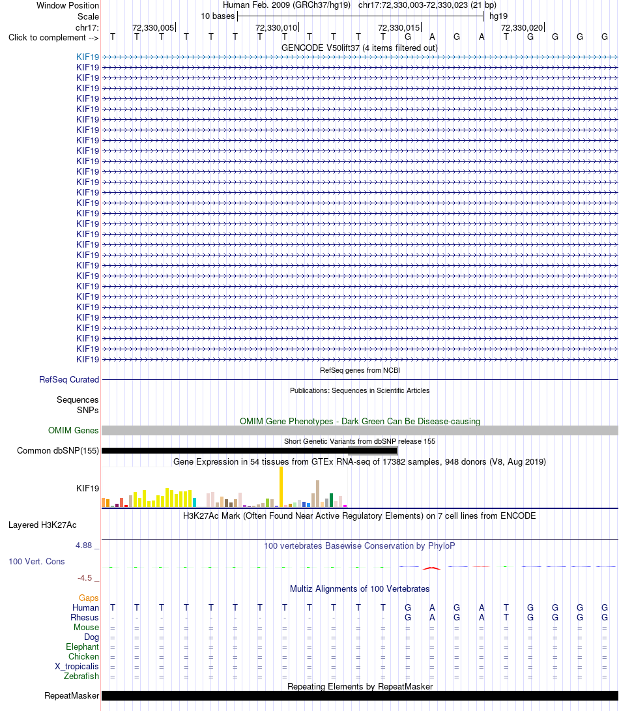The image size is (619, 711).
Task: Open 'Repeating Elements by RepeatMasker' title
Action: 360,686
